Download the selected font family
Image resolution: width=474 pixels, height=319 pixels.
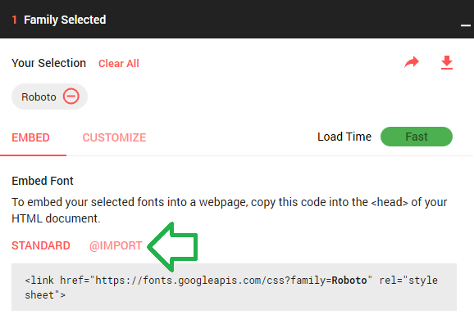click(x=447, y=63)
